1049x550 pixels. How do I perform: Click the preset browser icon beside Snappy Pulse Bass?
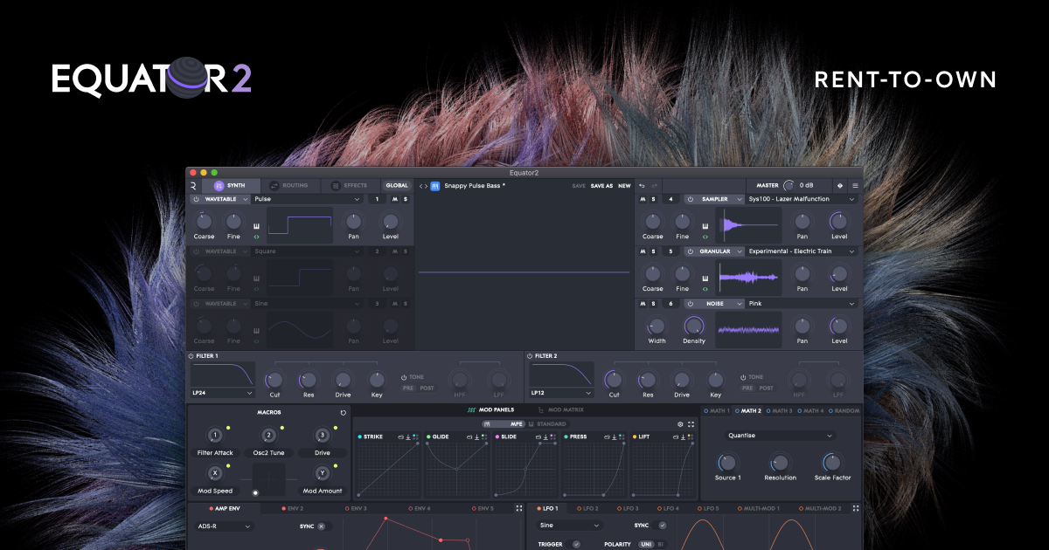point(435,186)
